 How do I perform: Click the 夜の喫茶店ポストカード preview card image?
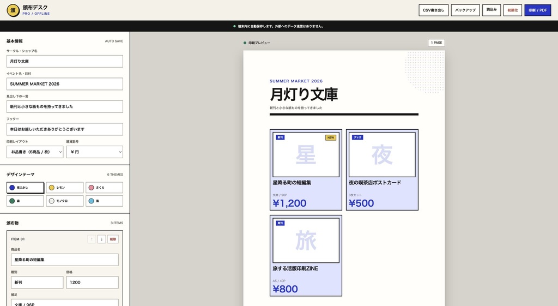(382, 154)
